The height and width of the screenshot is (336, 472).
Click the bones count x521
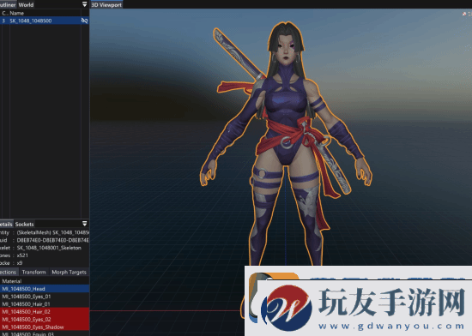coord(22,255)
